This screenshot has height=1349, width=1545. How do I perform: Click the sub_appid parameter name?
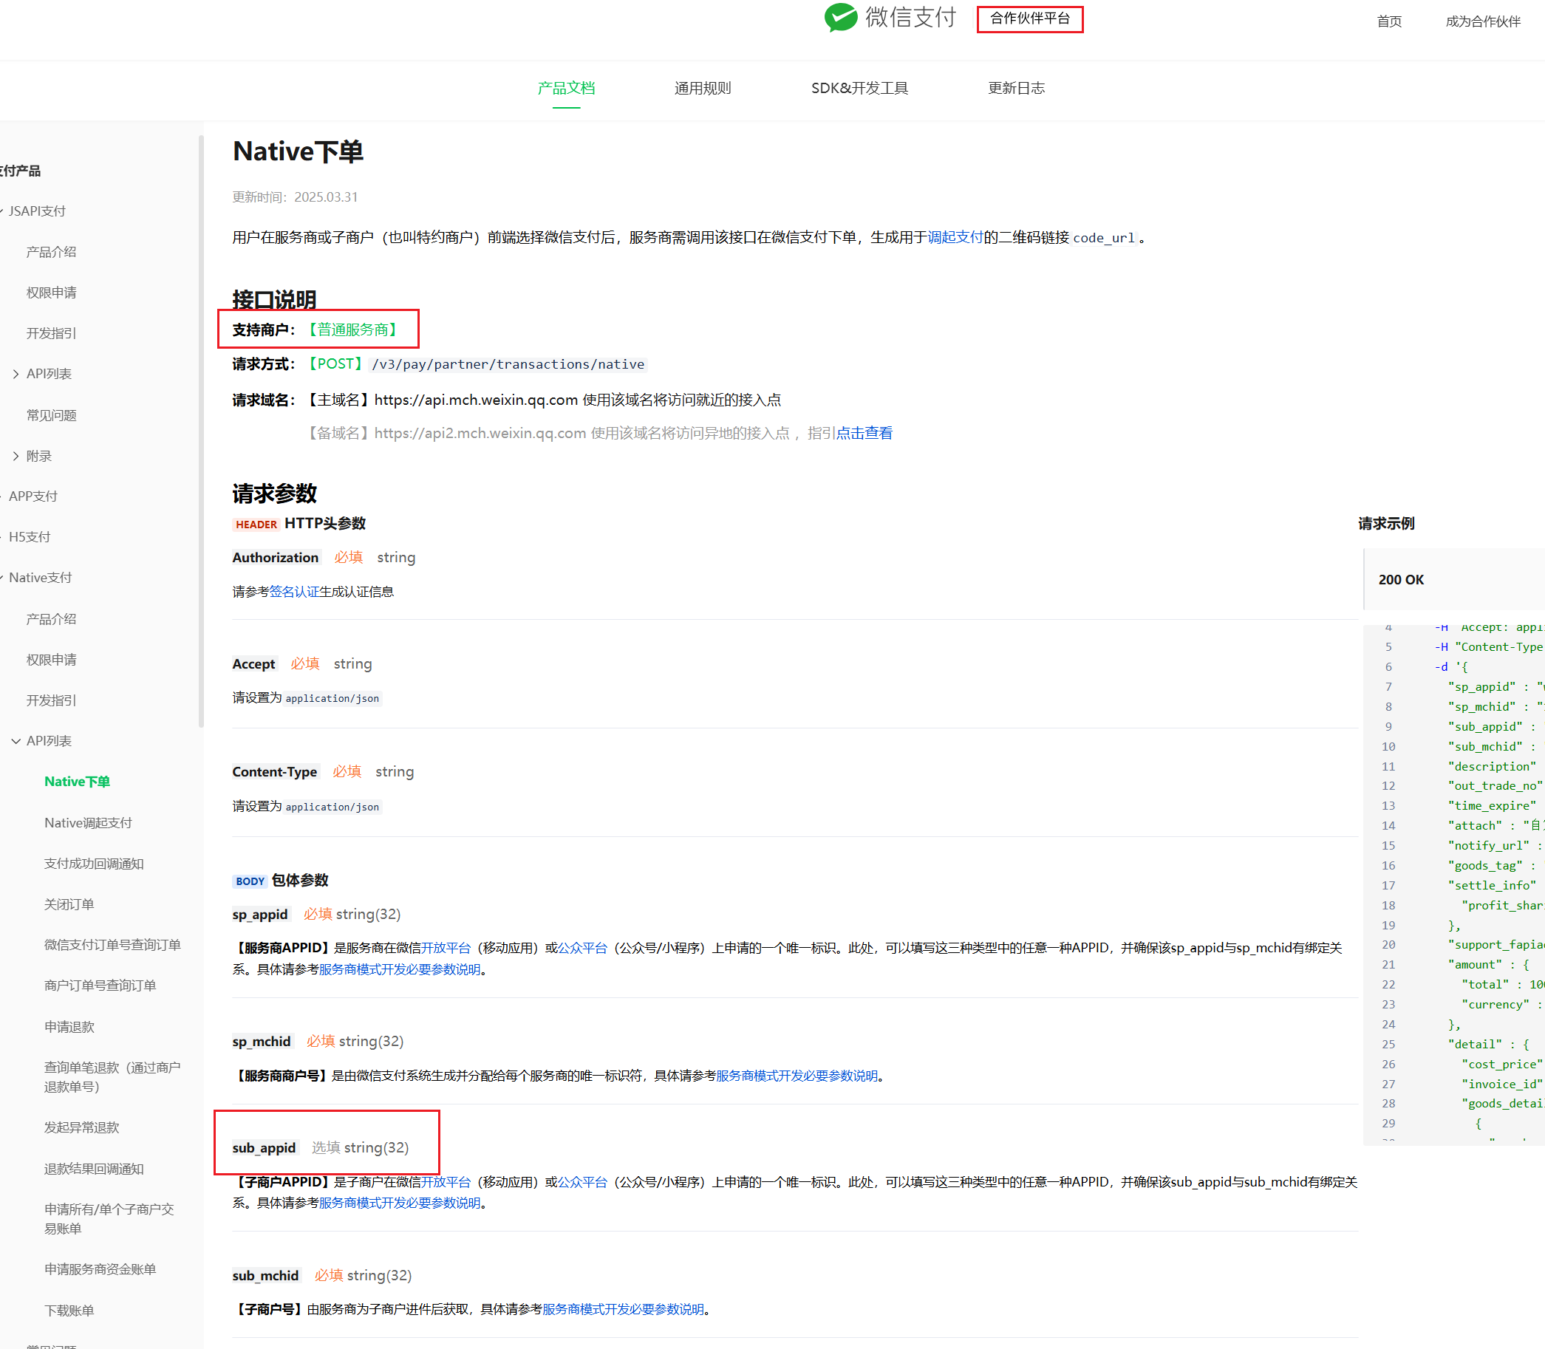tap(264, 1147)
